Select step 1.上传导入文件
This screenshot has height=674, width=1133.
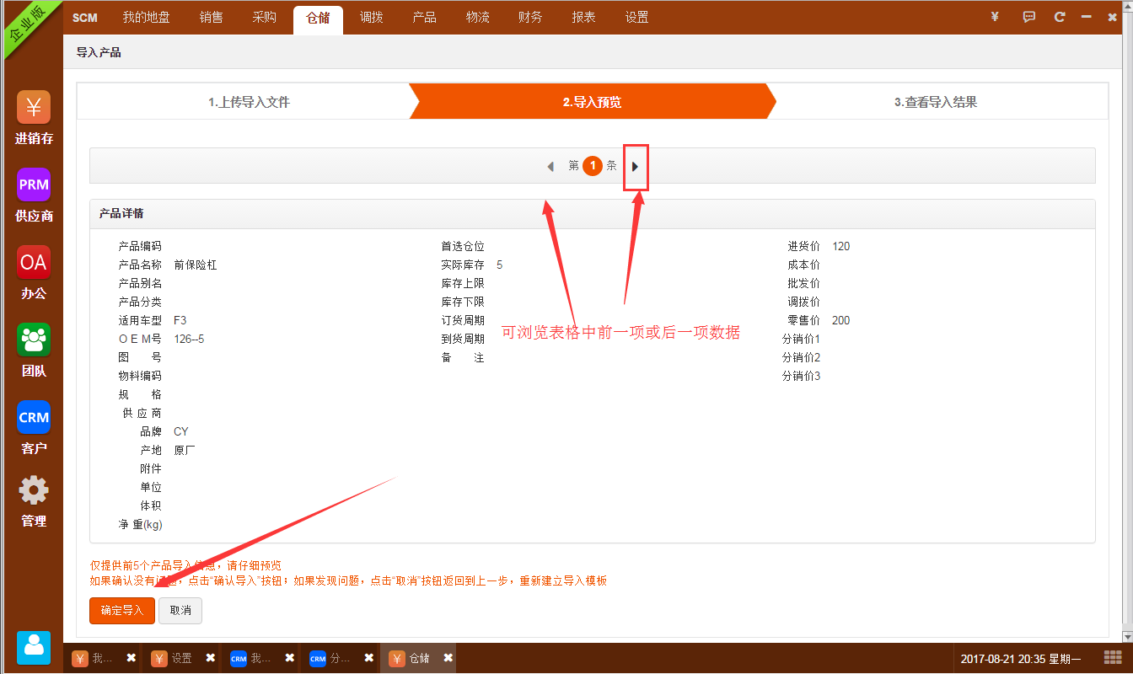[249, 102]
